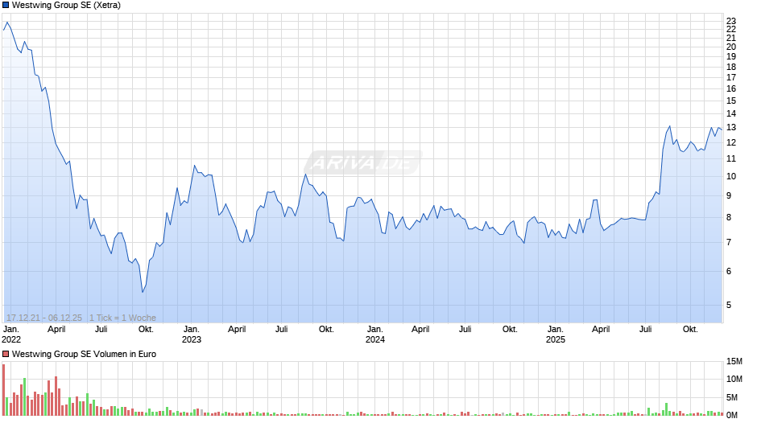The image size is (757, 423).
Task: Click the price axis label 16
Action: pos(731,88)
